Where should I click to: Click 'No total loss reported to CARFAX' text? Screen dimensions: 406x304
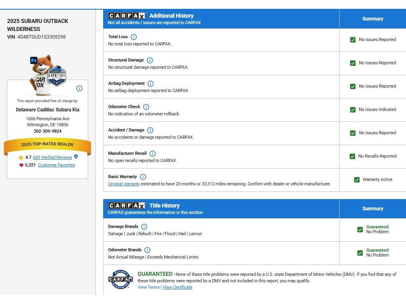139,44
